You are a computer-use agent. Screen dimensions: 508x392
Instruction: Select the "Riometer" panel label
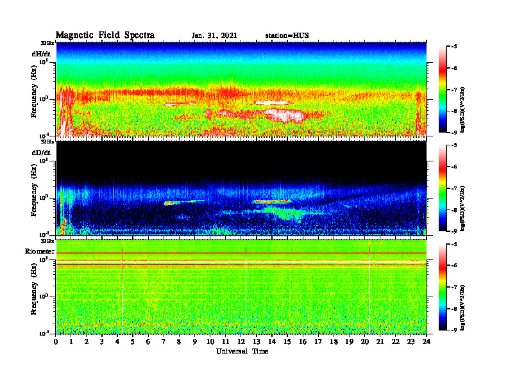tap(40, 251)
